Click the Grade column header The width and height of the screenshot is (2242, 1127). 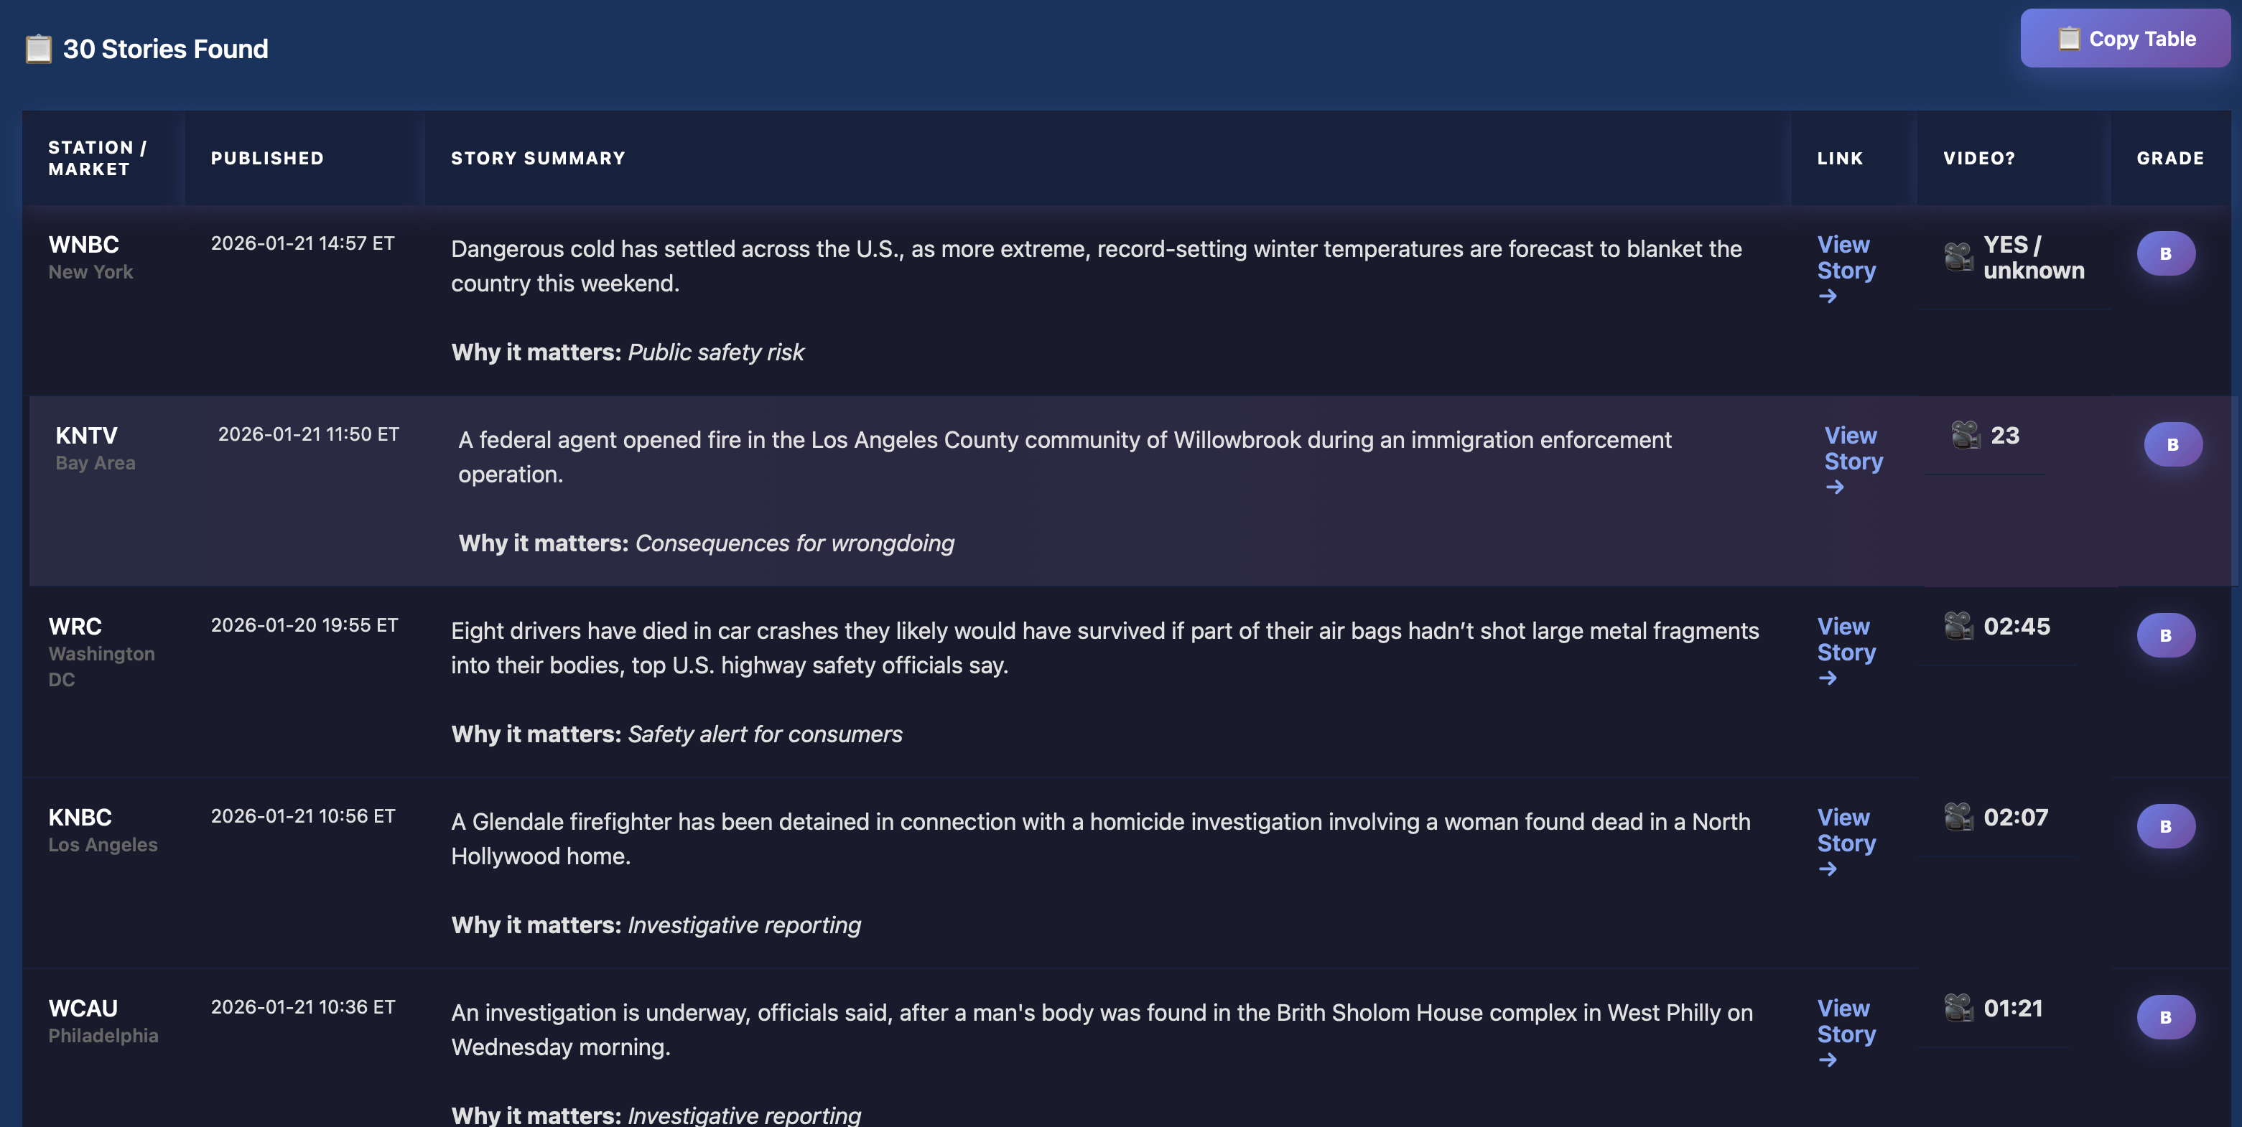coord(2169,159)
